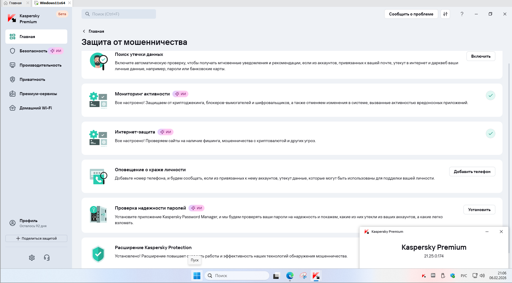Click the Защита от мошенничества heading
This screenshot has width=512, height=283.
coord(134,42)
